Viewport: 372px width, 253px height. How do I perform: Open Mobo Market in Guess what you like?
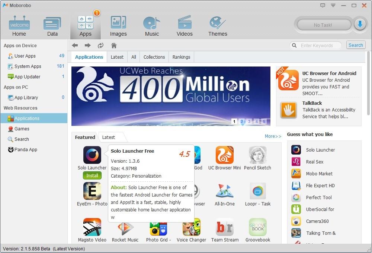point(319,173)
